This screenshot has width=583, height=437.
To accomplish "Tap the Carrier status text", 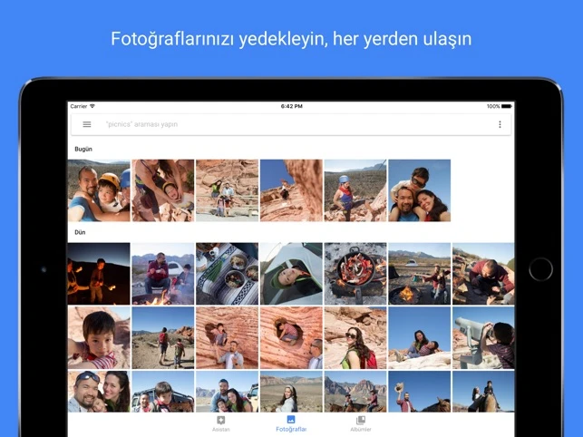I will coord(79,106).
